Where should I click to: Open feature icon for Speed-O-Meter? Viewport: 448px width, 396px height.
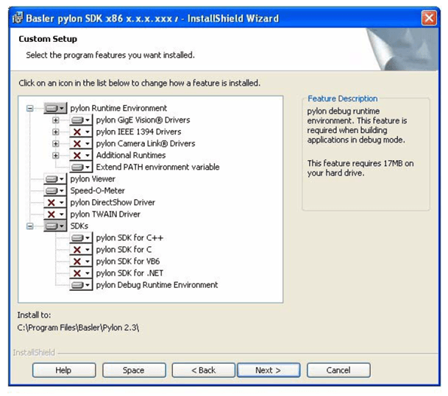pos(55,190)
